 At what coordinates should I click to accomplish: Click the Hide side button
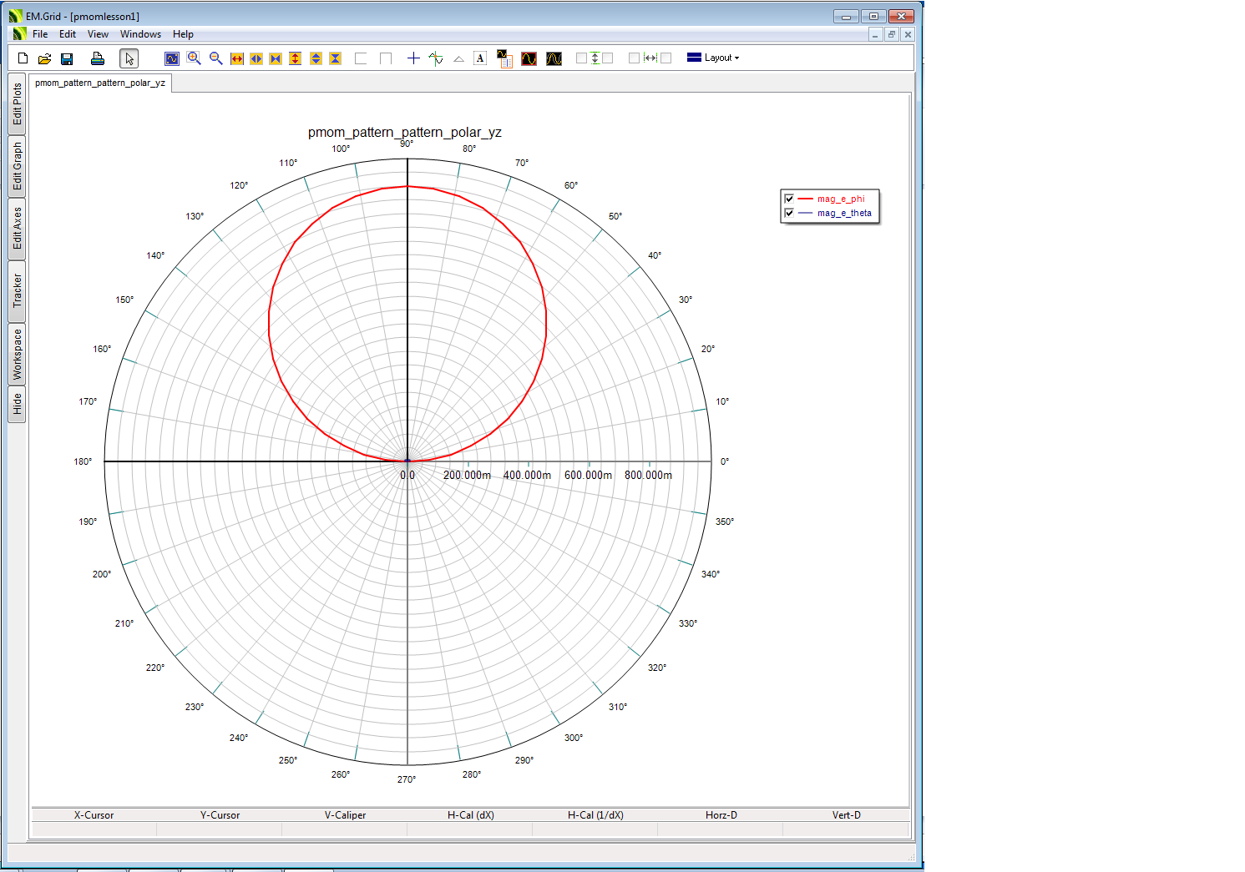pos(17,404)
